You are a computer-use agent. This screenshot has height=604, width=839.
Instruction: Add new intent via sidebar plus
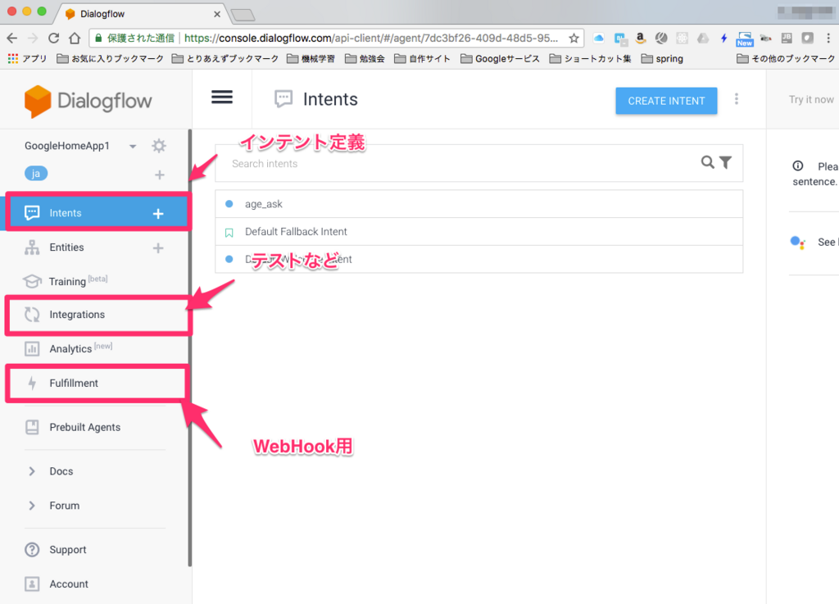158,213
